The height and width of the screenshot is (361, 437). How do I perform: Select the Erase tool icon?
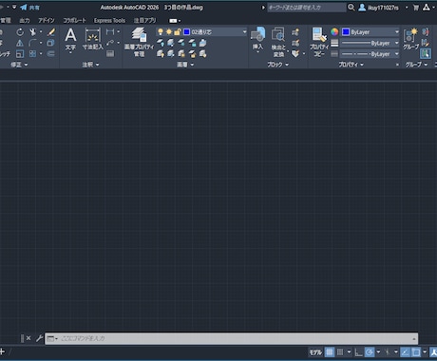coord(51,32)
